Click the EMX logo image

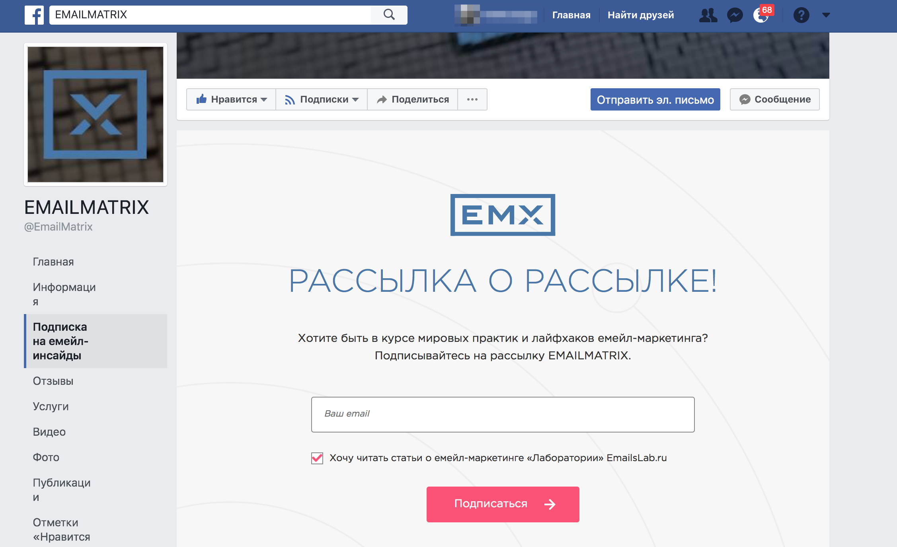coord(503,215)
